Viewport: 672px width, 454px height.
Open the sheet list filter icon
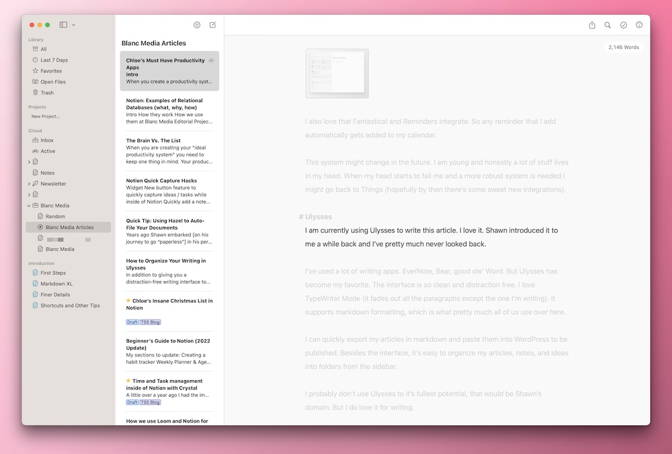pyautogui.click(x=197, y=26)
